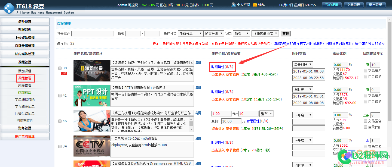Tick the checkbox for course 41
This screenshot has width=392, height=167.
(60, 96)
